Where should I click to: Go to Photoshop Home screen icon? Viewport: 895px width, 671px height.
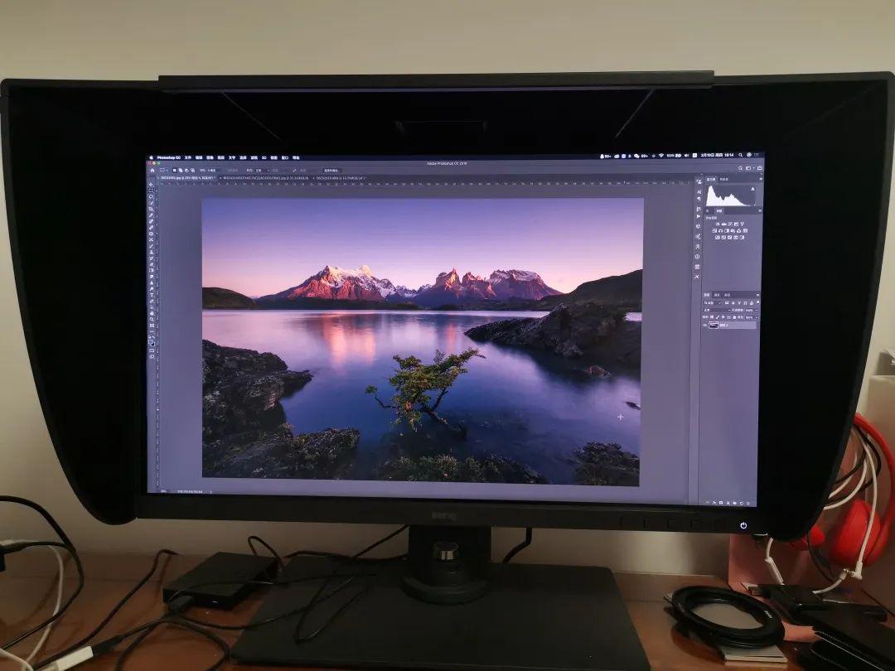pos(152,171)
